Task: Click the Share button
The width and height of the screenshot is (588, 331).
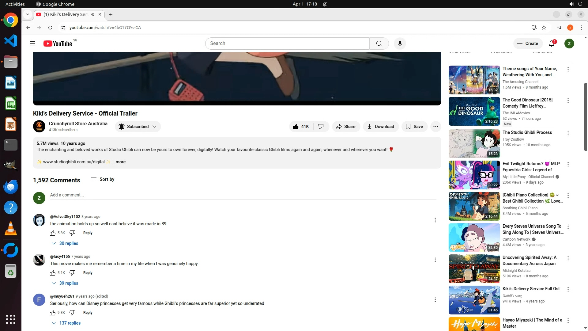Action: pos(345,127)
